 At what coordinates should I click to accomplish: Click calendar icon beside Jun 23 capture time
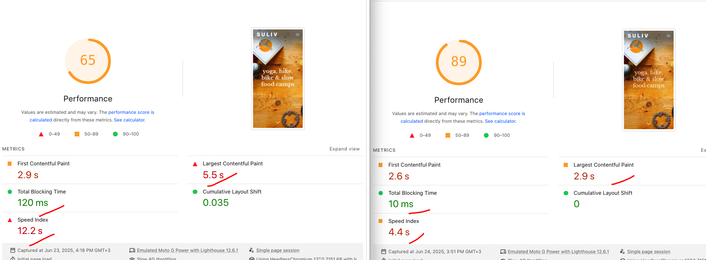pos(13,250)
